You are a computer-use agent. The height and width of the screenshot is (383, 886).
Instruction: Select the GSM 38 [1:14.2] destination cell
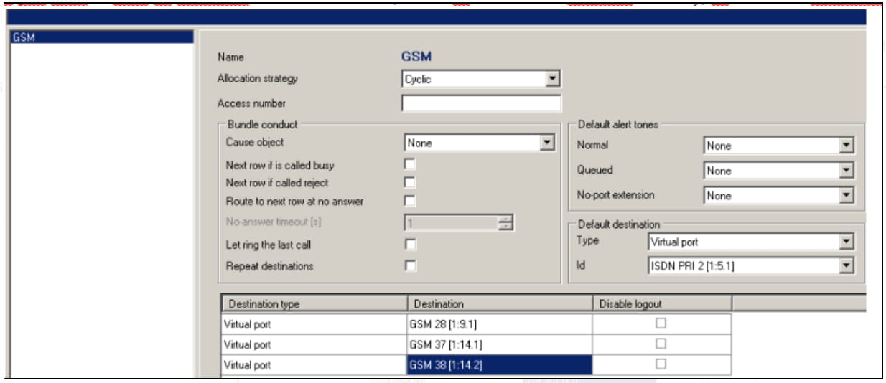click(x=500, y=364)
